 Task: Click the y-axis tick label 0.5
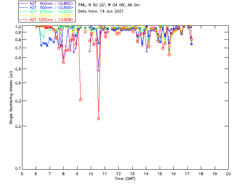18,69
